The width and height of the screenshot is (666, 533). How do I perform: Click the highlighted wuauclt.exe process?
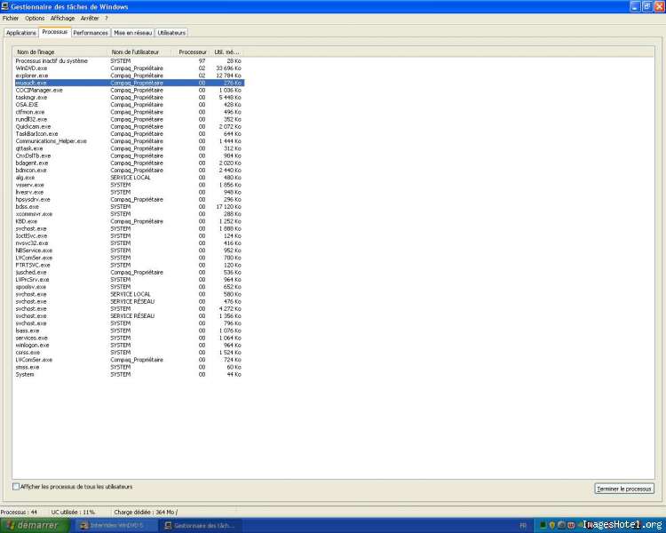129,83
